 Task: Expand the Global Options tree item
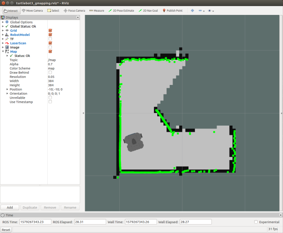[x=2, y=22]
